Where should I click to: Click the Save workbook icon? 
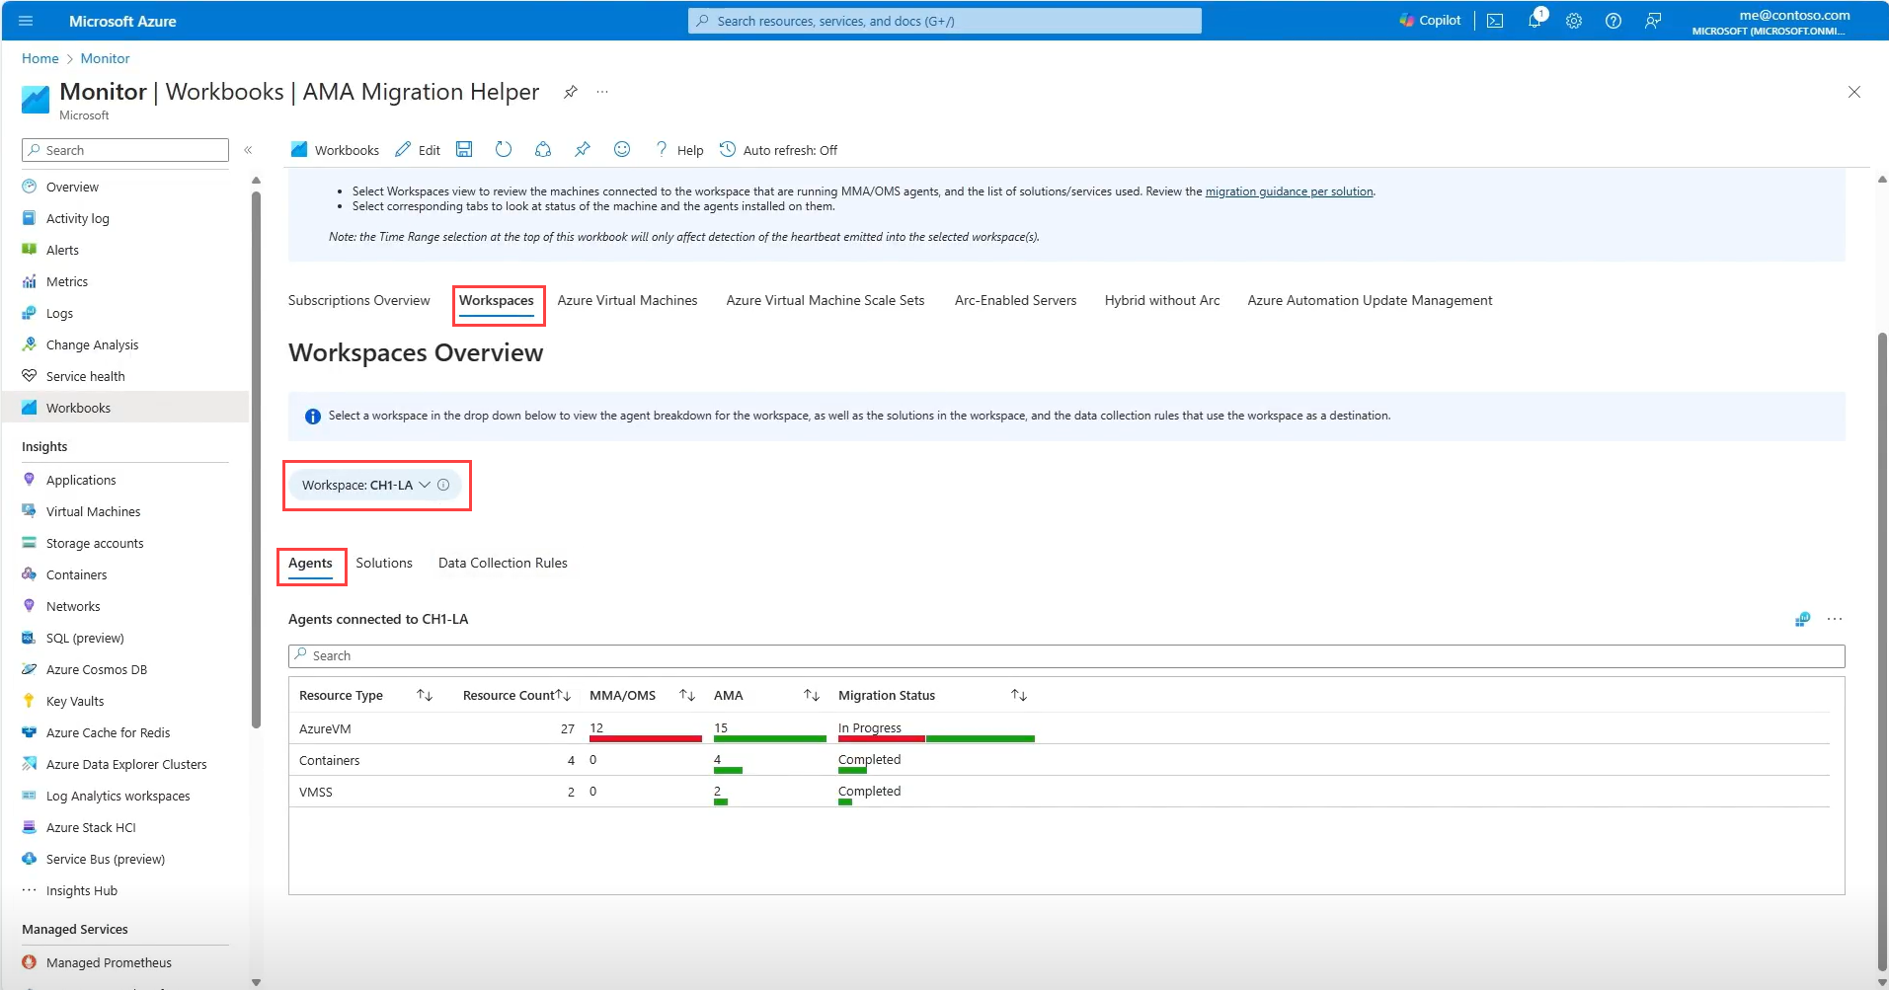coord(464,149)
